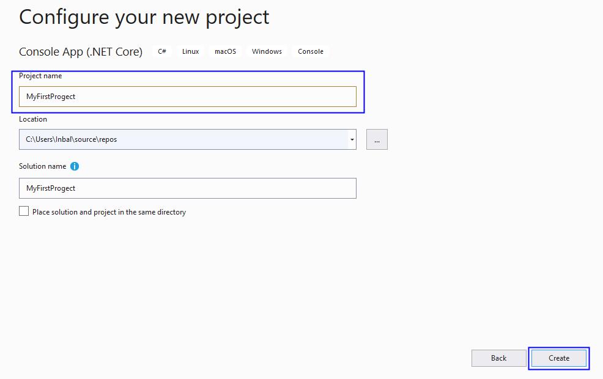
Task: Focus the Project name text field
Action: pos(187,97)
